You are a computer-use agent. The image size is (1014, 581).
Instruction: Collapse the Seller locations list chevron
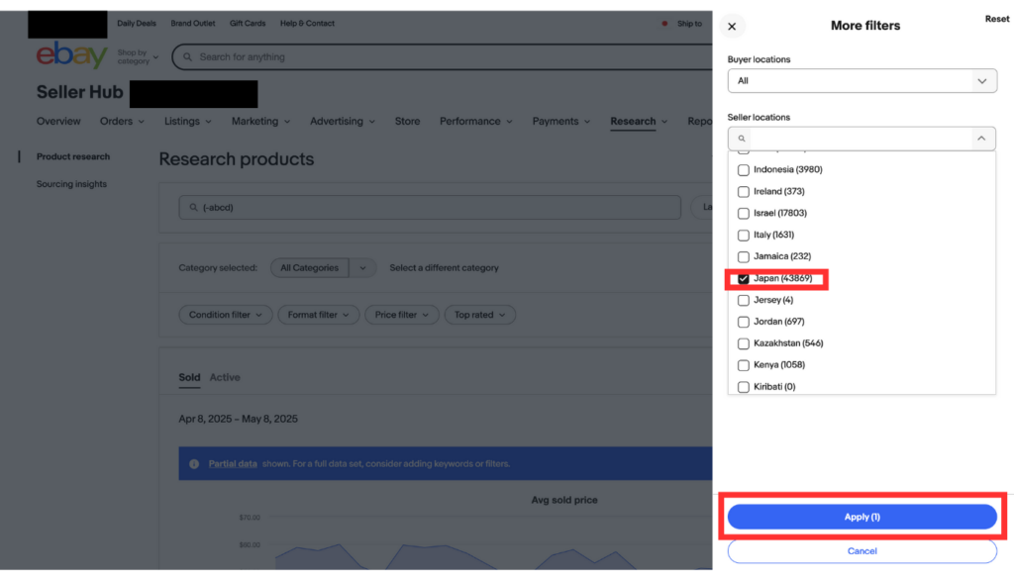tap(981, 139)
